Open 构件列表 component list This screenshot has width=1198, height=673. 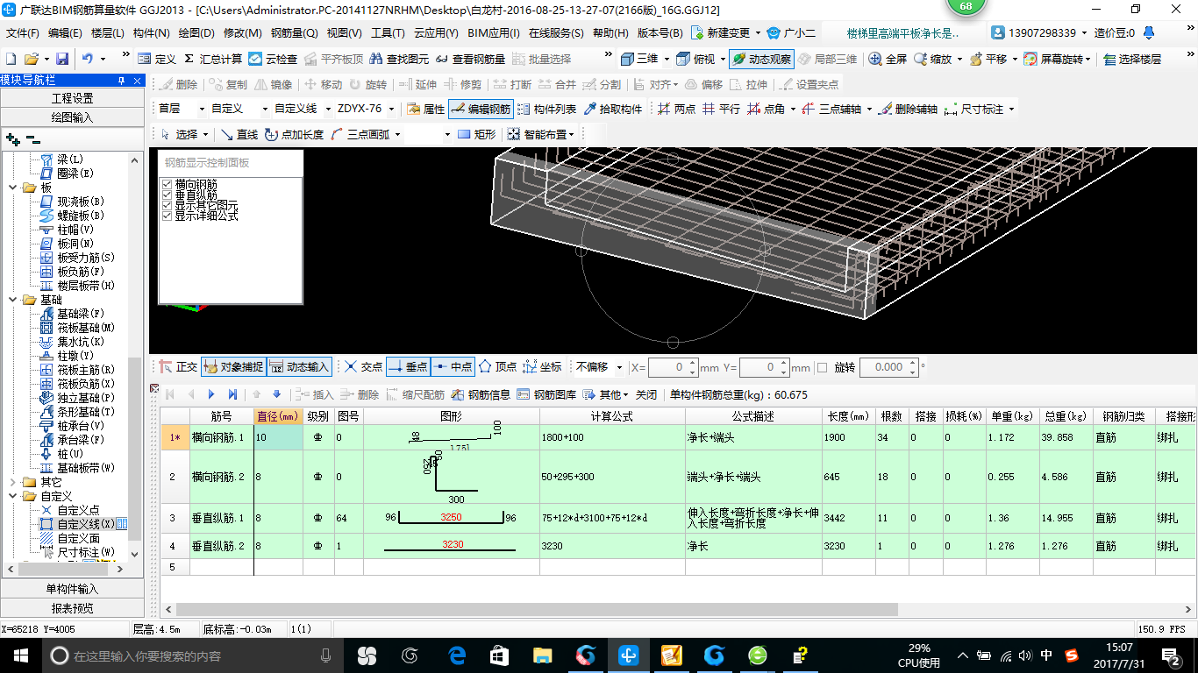click(x=546, y=110)
